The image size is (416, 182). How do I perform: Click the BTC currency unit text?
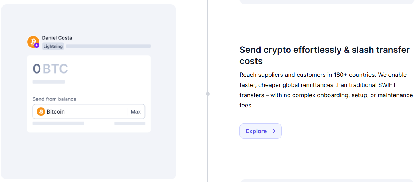[55, 69]
